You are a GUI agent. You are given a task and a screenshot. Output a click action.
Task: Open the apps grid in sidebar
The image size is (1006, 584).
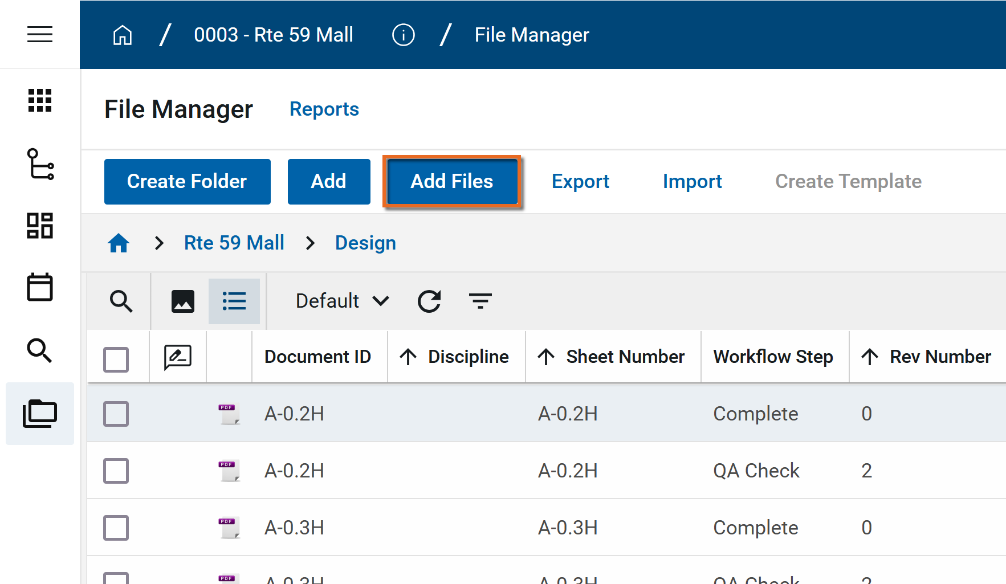coord(40,101)
